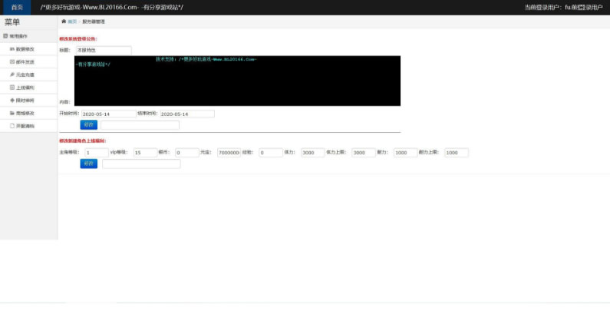This screenshot has width=610, height=311.
Task: Click the 元宝 field showing 7000000
Action: (x=229, y=153)
